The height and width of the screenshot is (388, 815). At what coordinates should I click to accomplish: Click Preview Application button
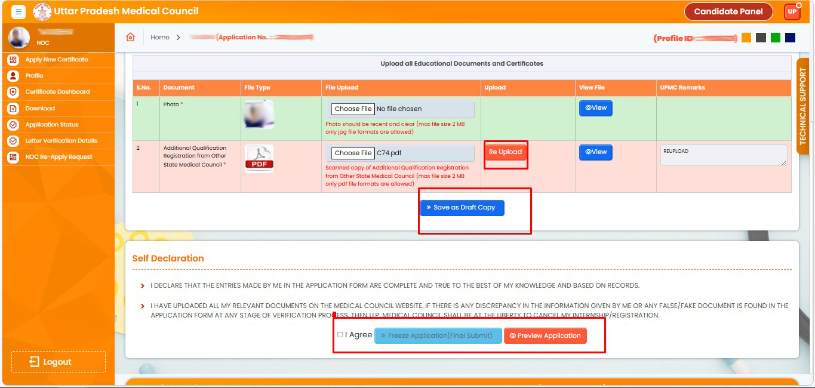coord(545,335)
